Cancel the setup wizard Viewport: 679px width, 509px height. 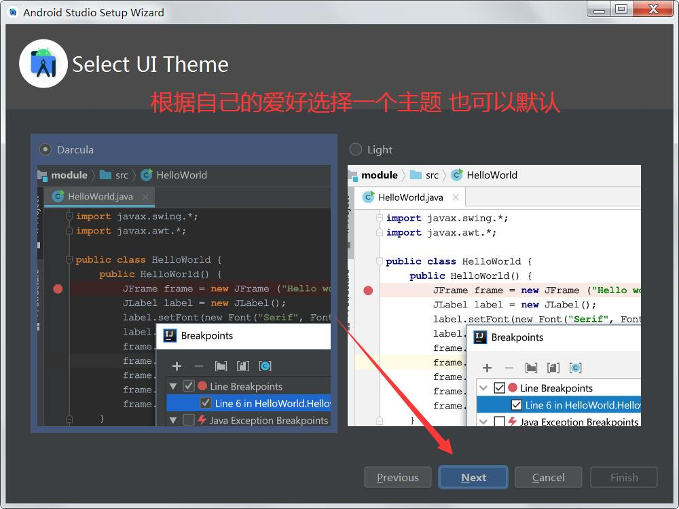(x=548, y=477)
